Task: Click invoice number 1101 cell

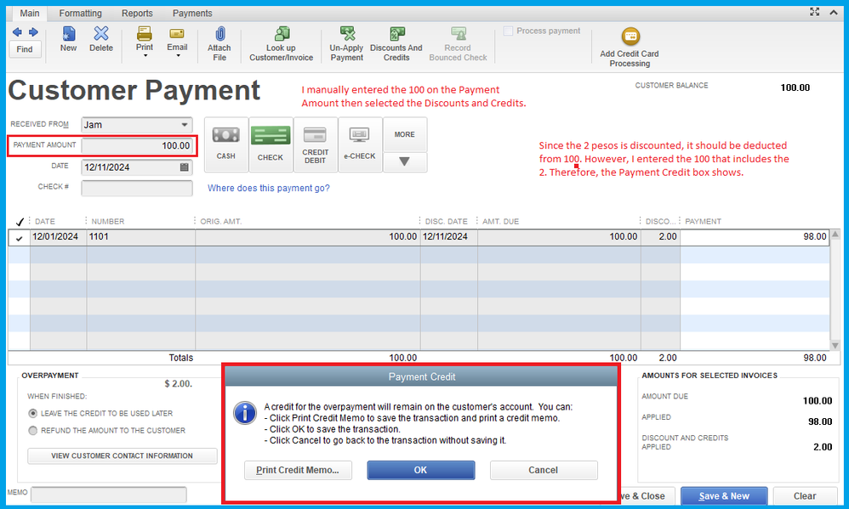Action: click(x=140, y=238)
